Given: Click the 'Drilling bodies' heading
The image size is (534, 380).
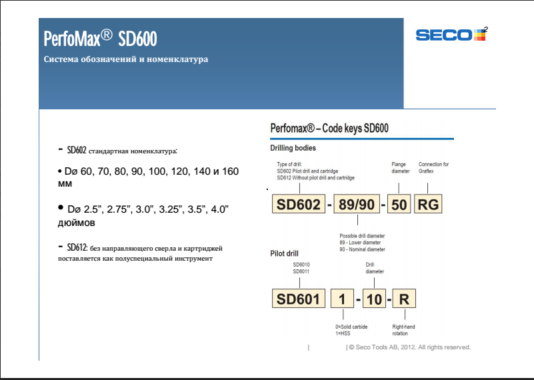Looking at the screenshot, I should 293,148.
